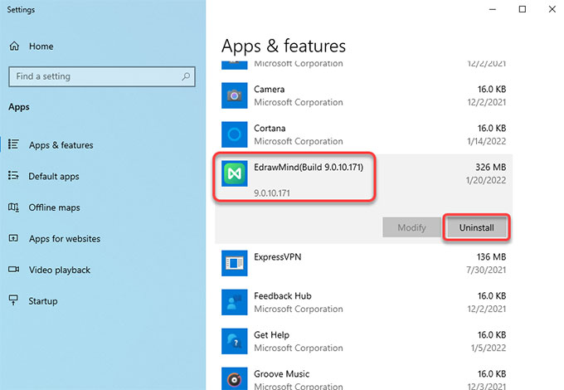Click the Video playback camera icon

[x=13, y=270]
